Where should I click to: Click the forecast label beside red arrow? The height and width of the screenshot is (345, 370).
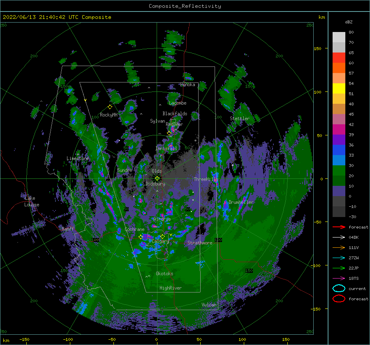point(358,227)
